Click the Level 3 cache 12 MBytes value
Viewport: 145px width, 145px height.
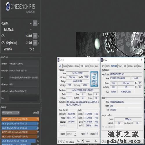point(88,126)
